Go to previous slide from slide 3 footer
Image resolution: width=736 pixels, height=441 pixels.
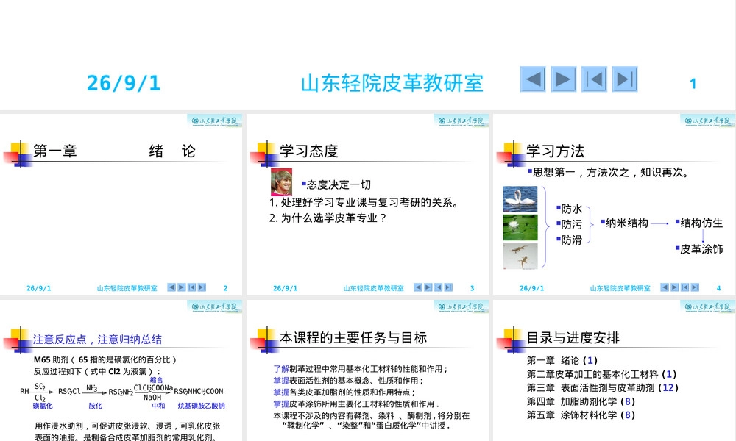pos(418,287)
